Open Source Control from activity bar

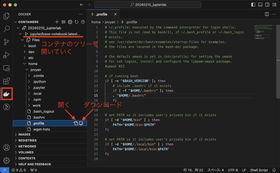pos(6,42)
